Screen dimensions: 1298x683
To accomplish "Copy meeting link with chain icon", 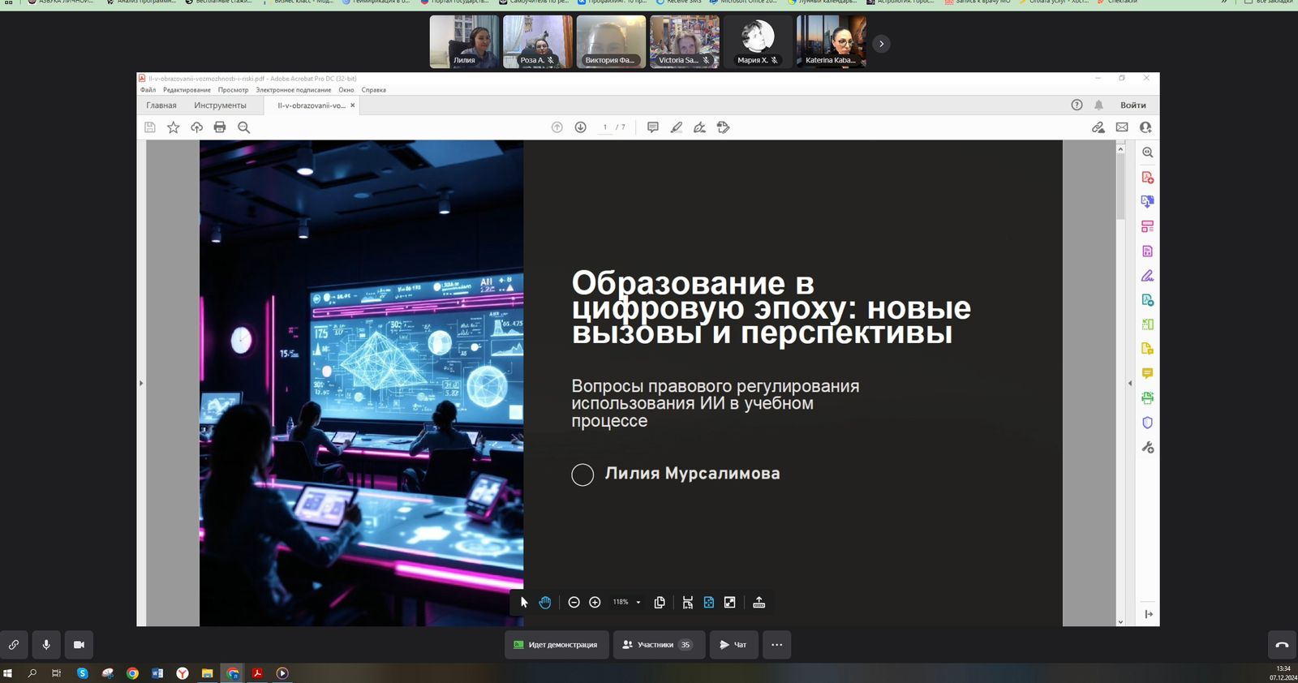I will pos(14,645).
